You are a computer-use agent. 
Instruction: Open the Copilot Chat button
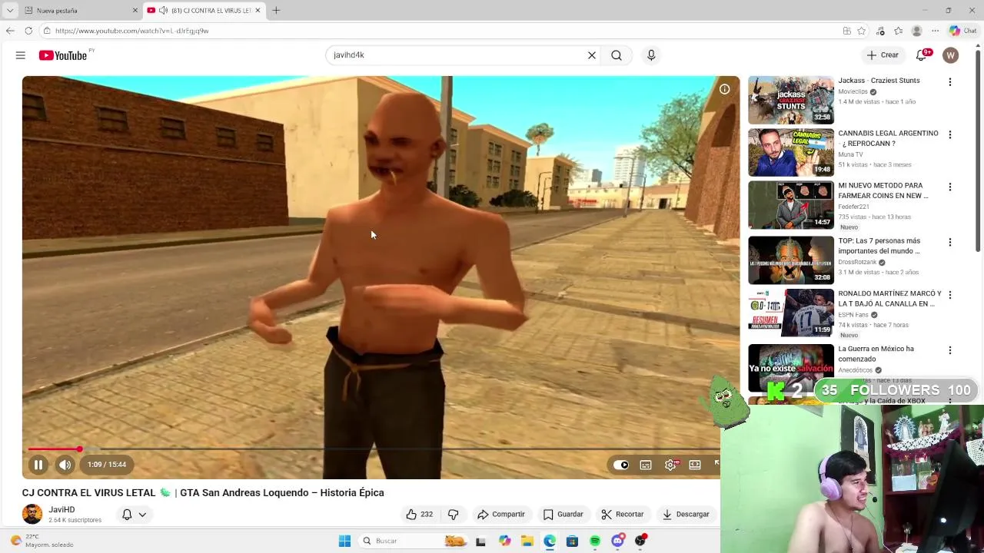pyautogui.click(x=962, y=31)
